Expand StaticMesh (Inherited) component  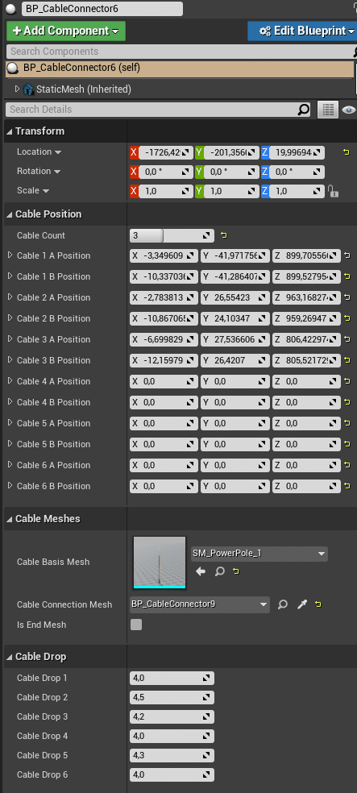(x=17, y=89)
